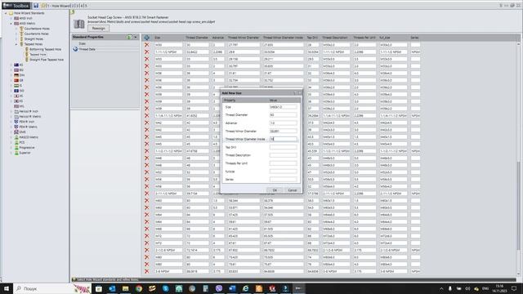This screenshot has width=523, height=294.
Task: Collapse the Hole Wizard Standards root node
Action: (x=6, y=13)
